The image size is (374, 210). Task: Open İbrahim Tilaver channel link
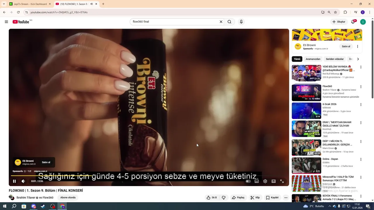(x=26, y=197)
